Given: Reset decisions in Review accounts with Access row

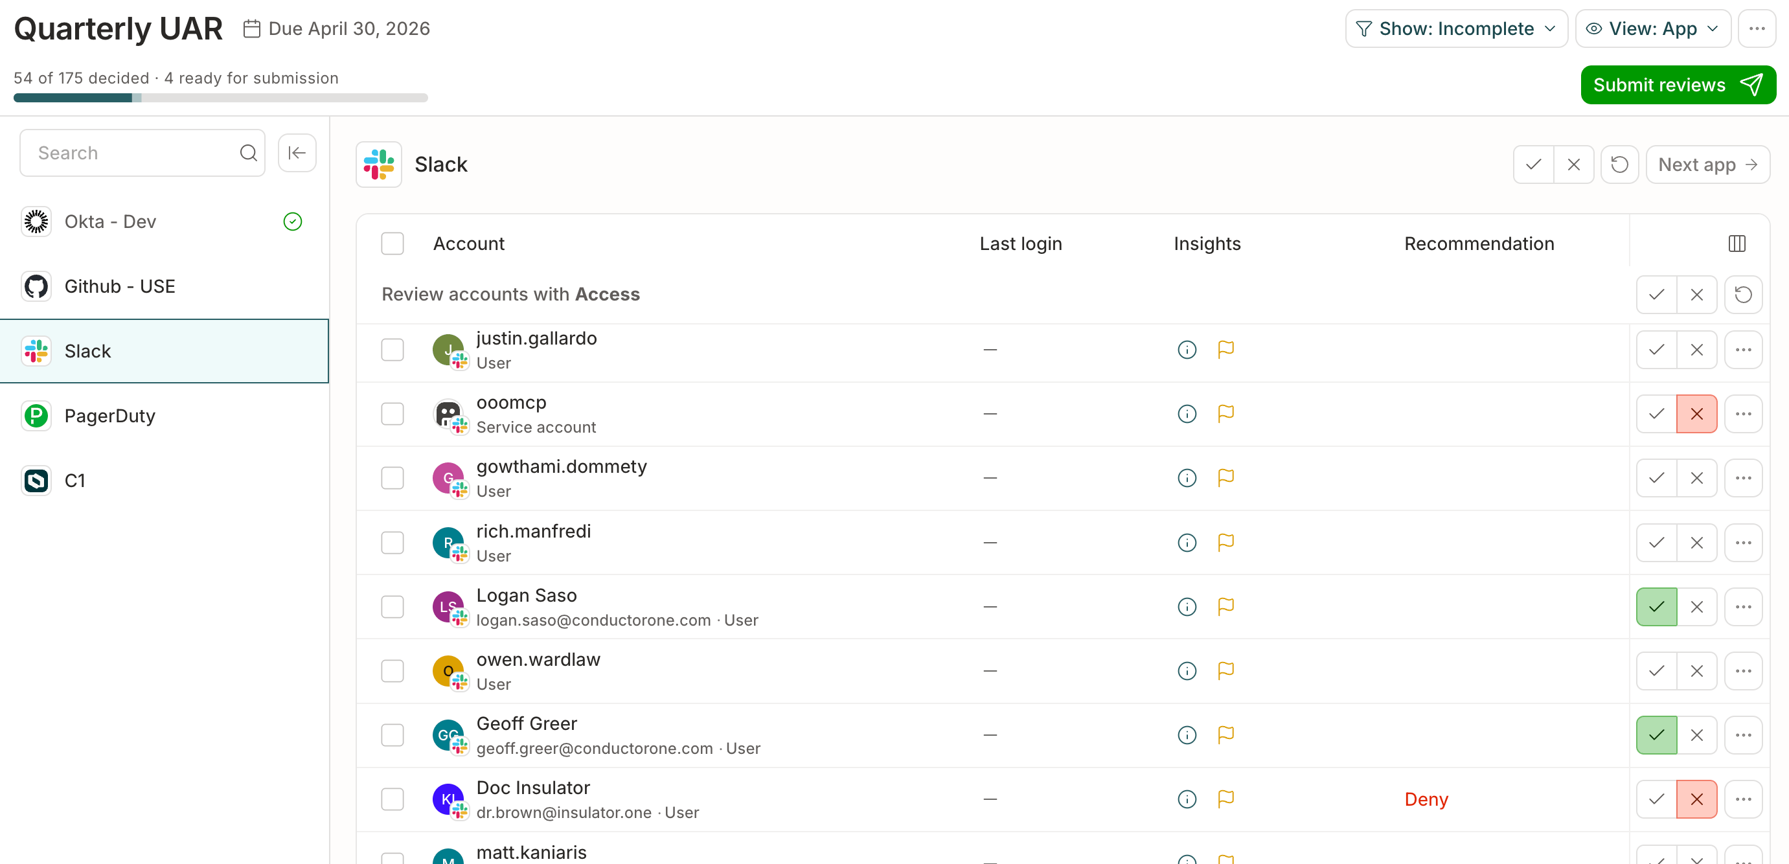Looking at the screenshot, I should (x=1743, y=295).
